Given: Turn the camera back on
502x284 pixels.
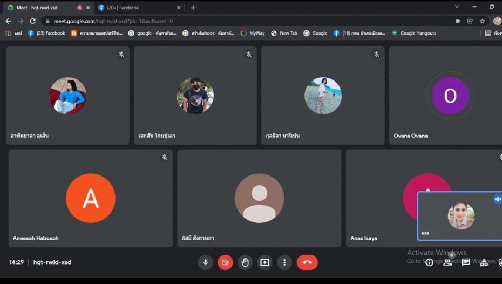Looking at the screenshot, I should coord(225,262).
